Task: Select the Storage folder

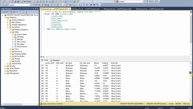Action: pos(17,59)
